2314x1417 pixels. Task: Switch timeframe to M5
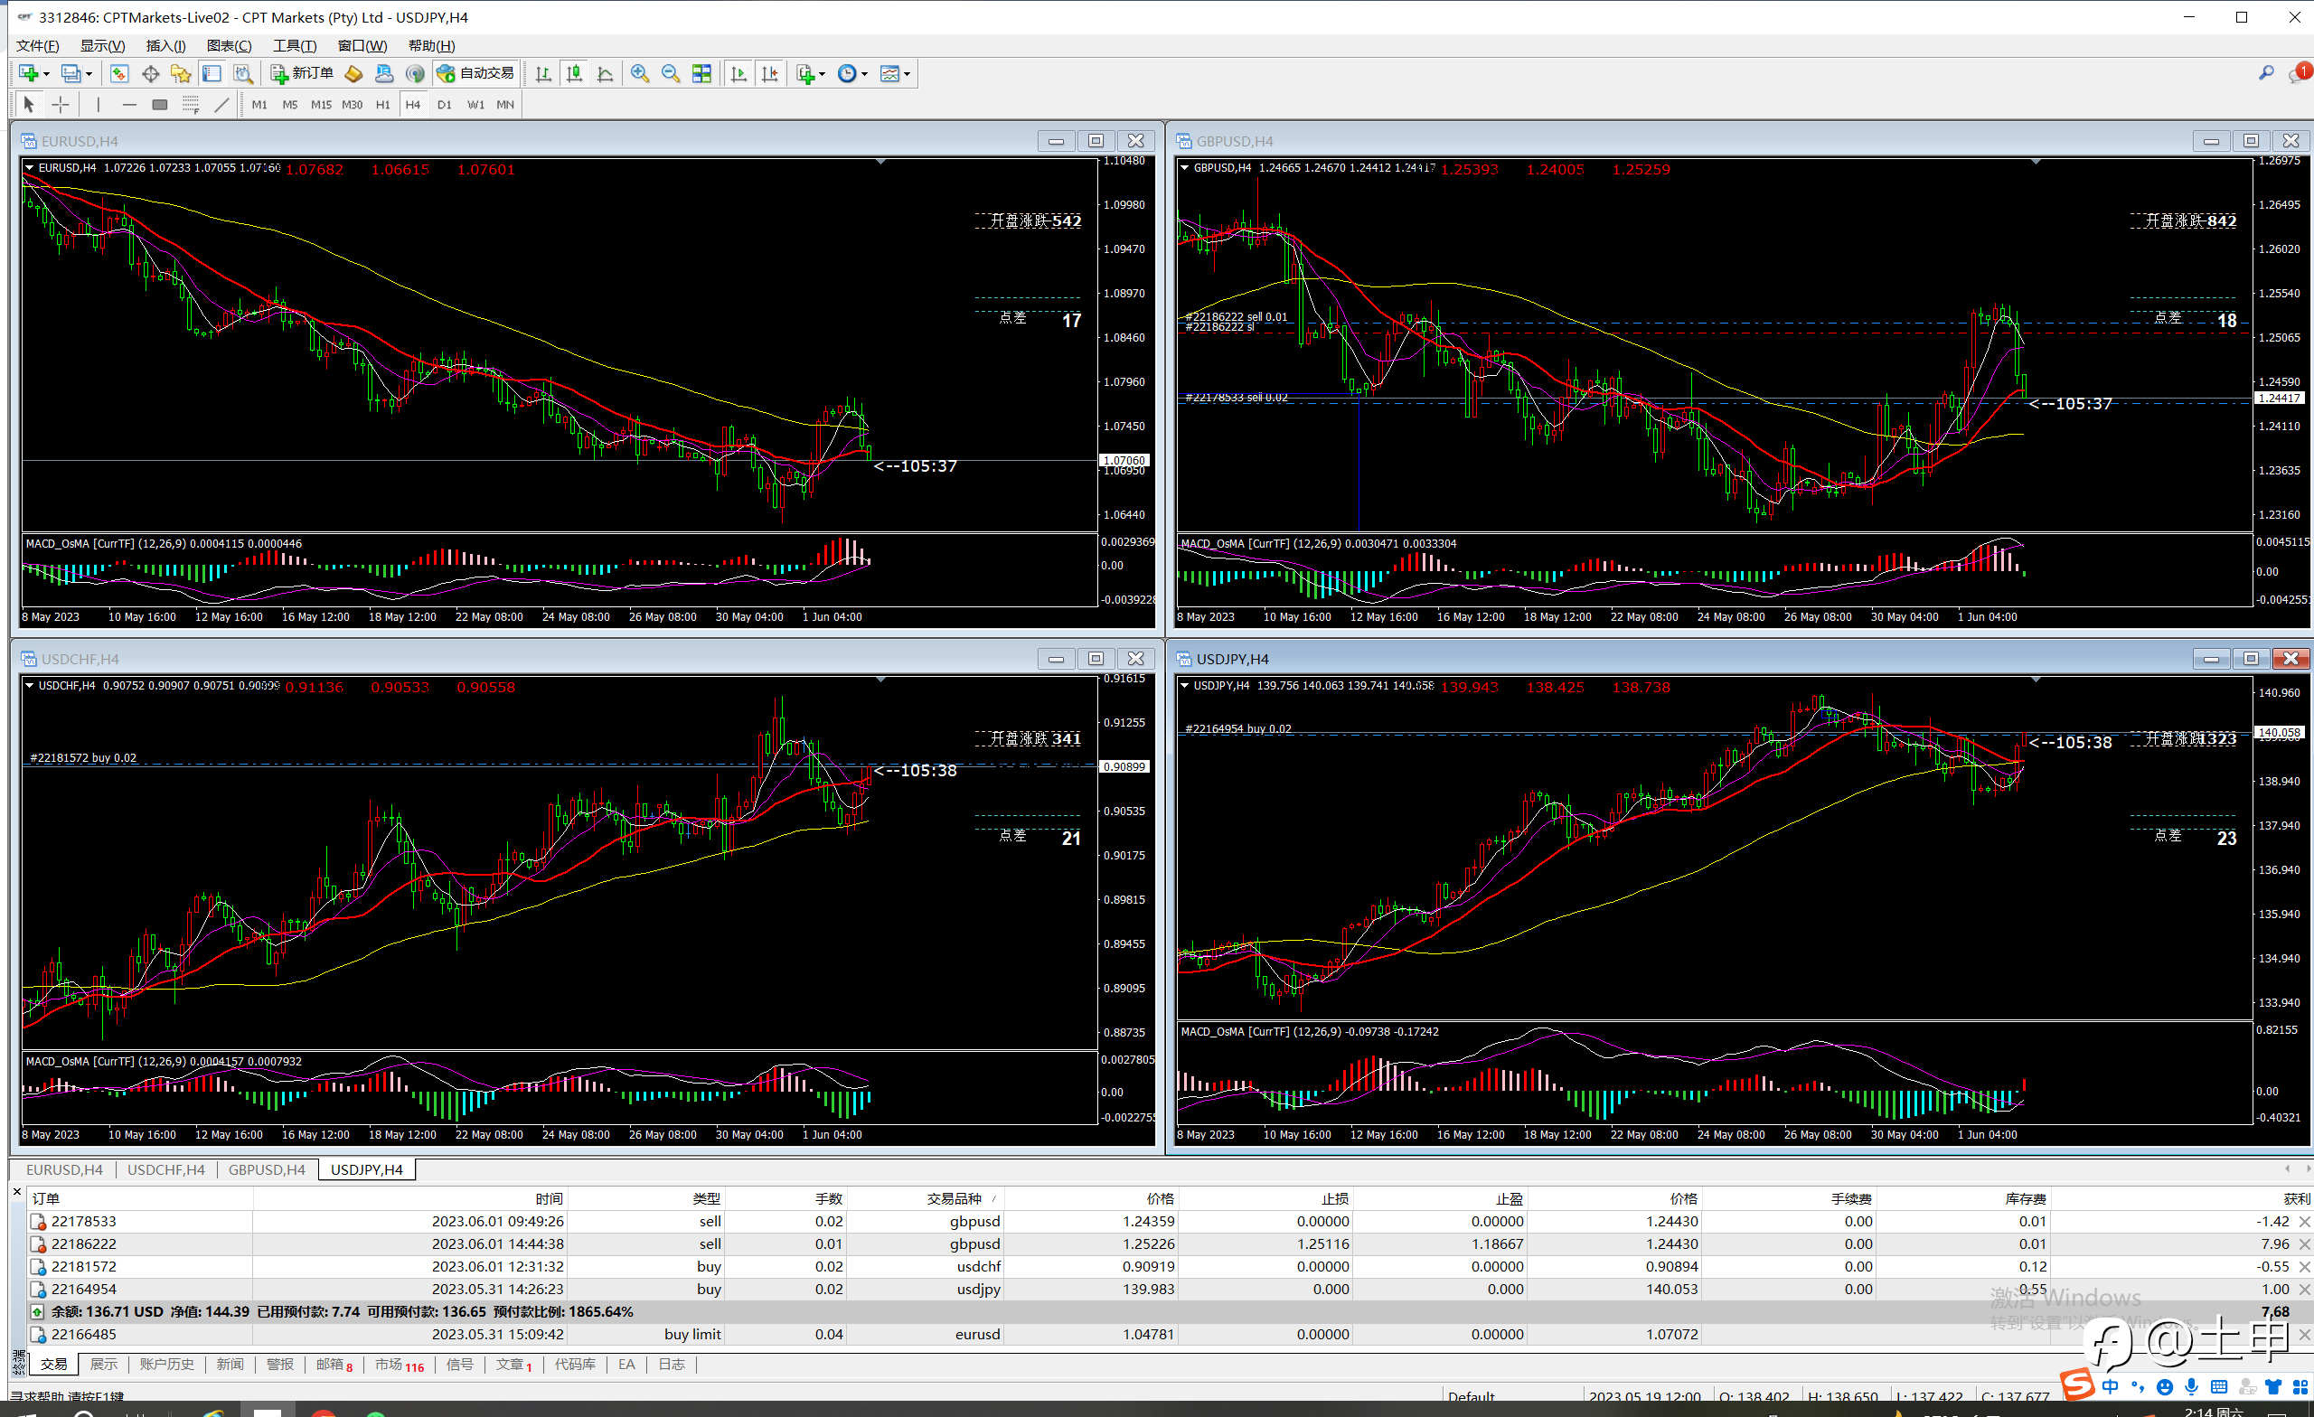tap(290, 104)
